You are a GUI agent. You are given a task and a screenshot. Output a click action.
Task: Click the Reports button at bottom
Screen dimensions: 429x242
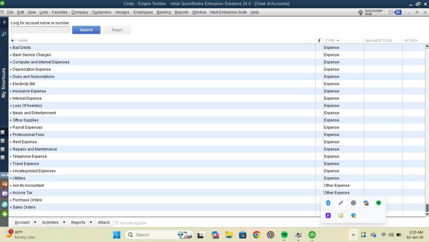tap(78, 222)
